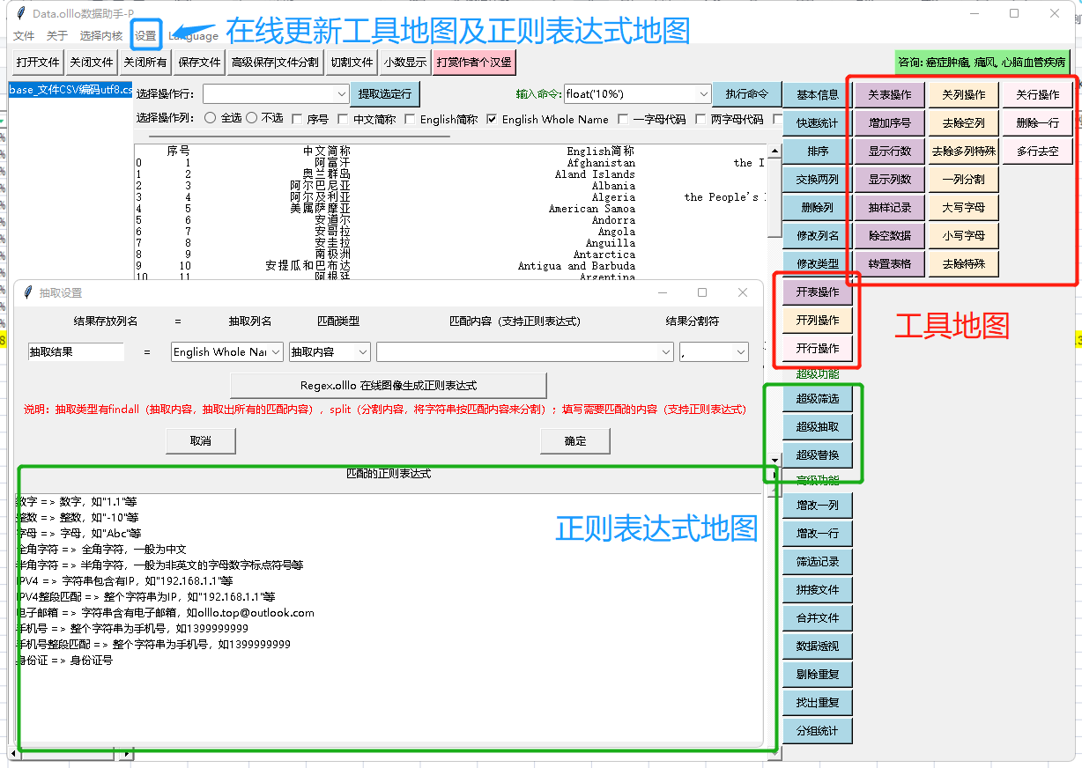Screen dimensions: 1082x768
Task: Select the 关表操作 tool map button
Action: click(x=889, y=95)
